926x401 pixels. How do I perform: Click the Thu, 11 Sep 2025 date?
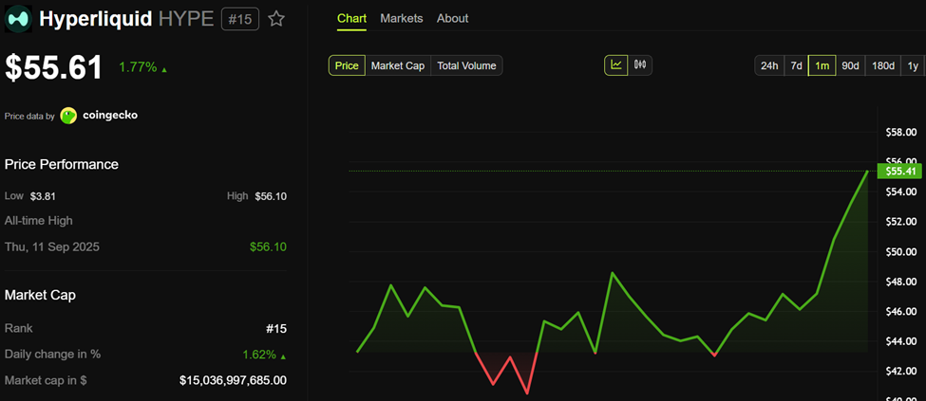tap(52, 246)
